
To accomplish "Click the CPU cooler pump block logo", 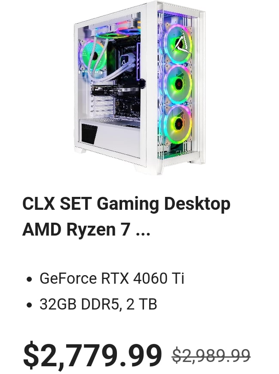I will (x=124, y=61).
